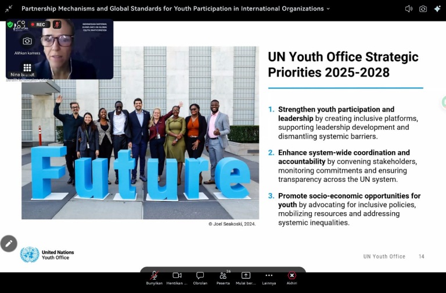End the meeting with the Akhiri button

[x=292, y=278]
